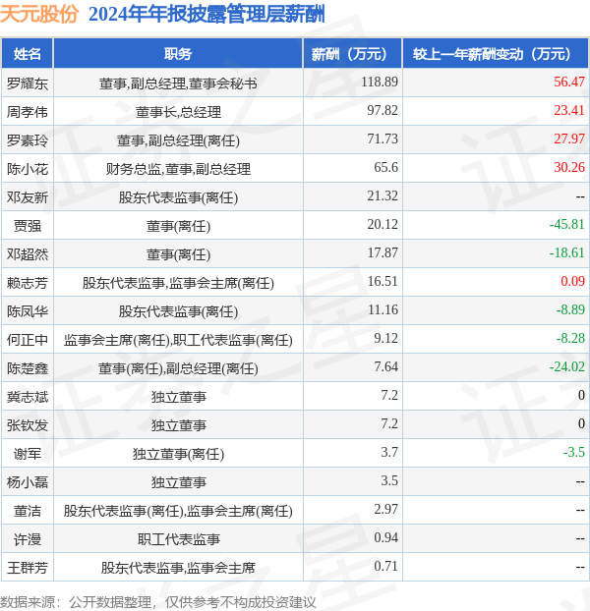This screenshot has height=611, width=590.
Task: Select the salary value 9.12
Action: pos(386,338)
